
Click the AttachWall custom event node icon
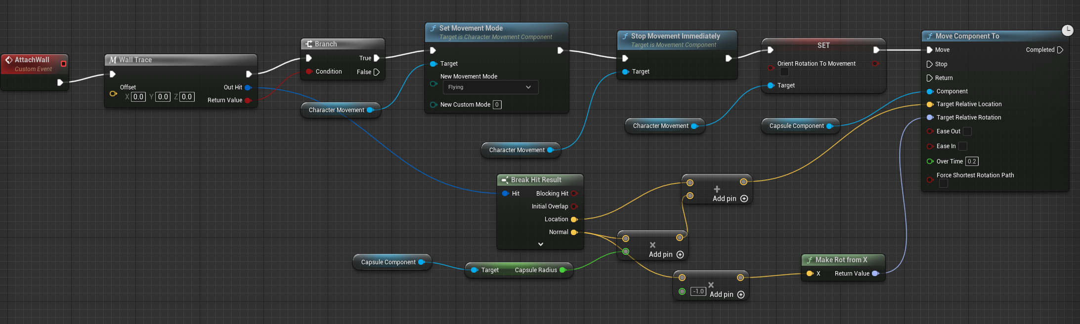(8, 60)
